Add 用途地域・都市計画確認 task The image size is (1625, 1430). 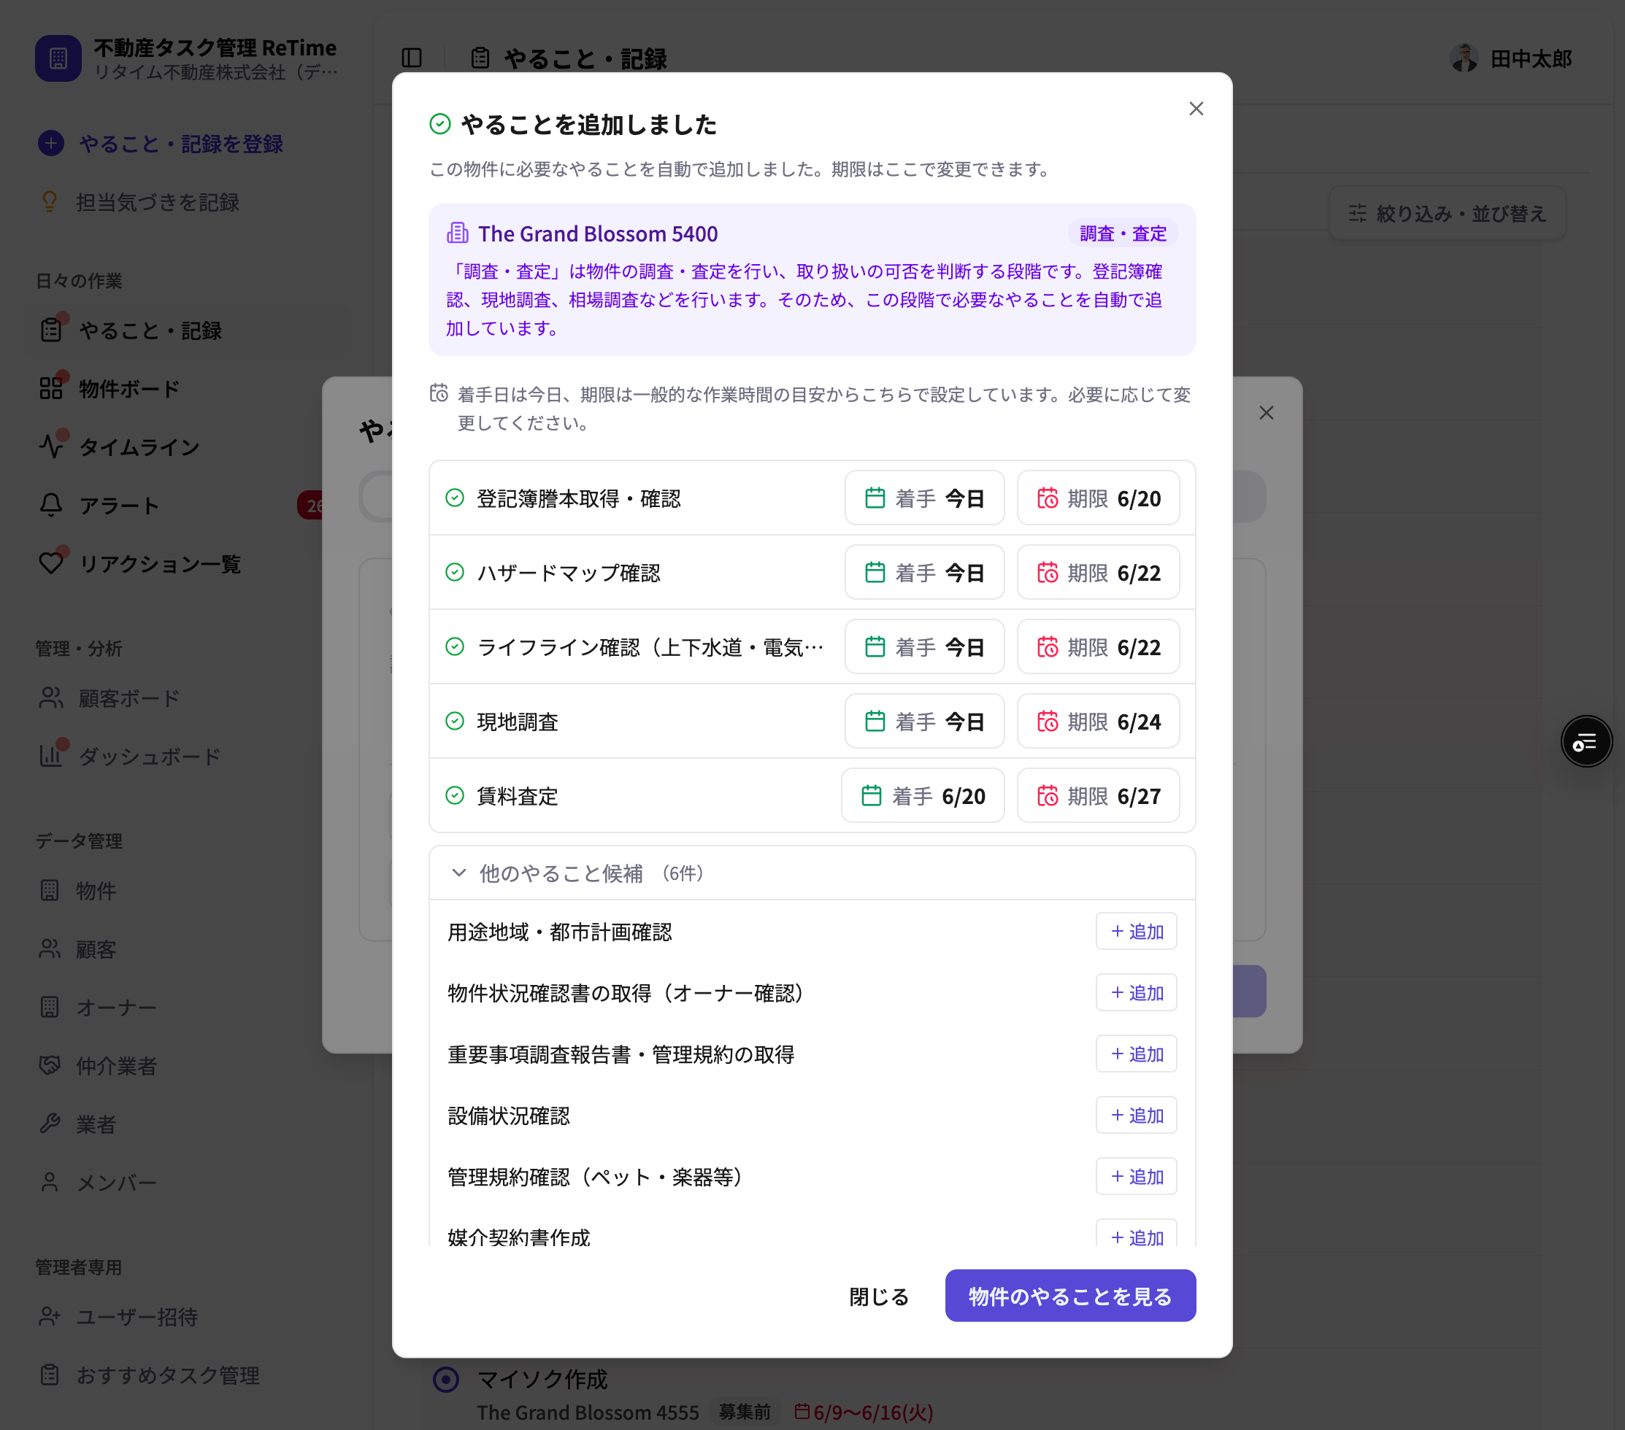pos(1136,931)
